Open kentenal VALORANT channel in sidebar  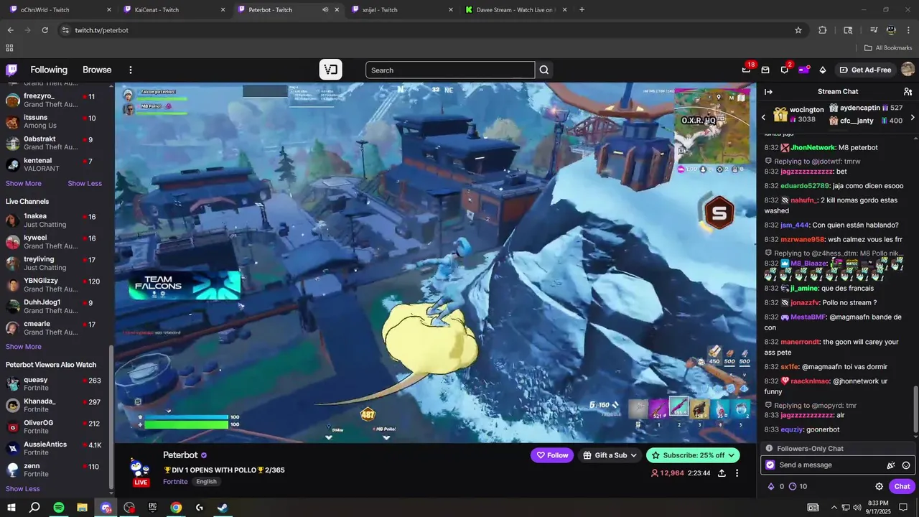55,164
